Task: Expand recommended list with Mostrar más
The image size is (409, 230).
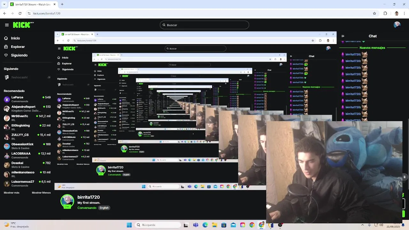Action: tap(12, 193)
